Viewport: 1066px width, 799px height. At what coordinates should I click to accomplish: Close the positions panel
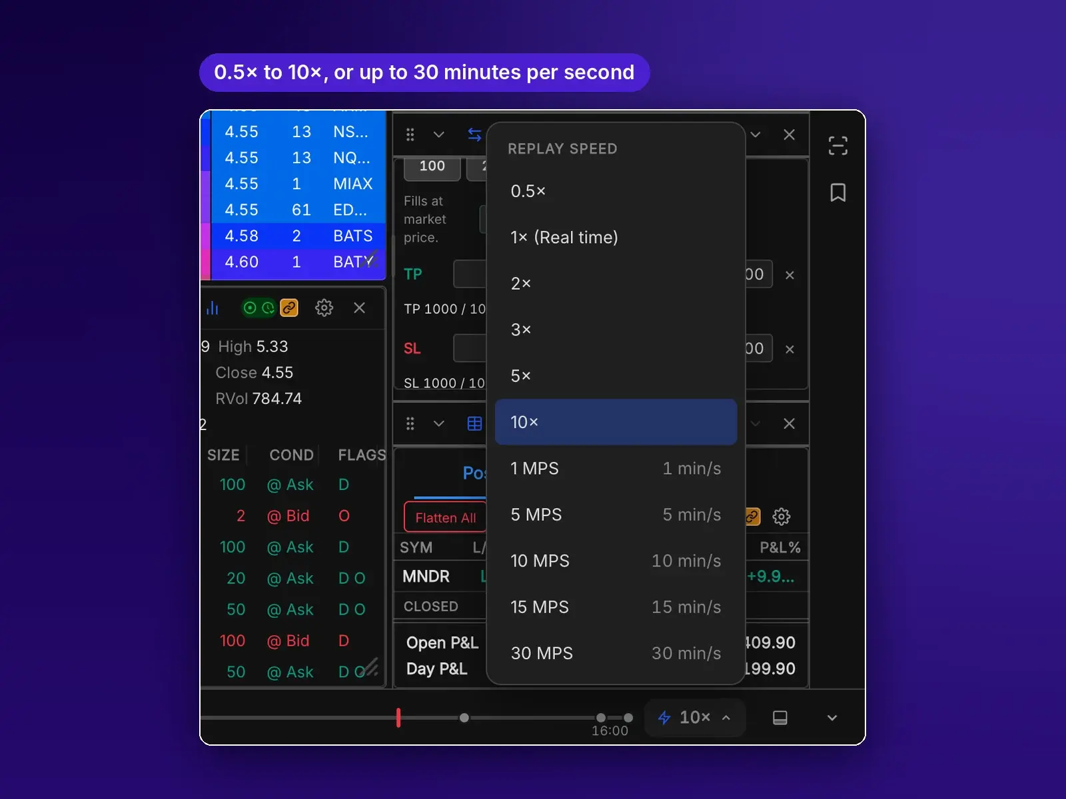click(x=789, y=423)
